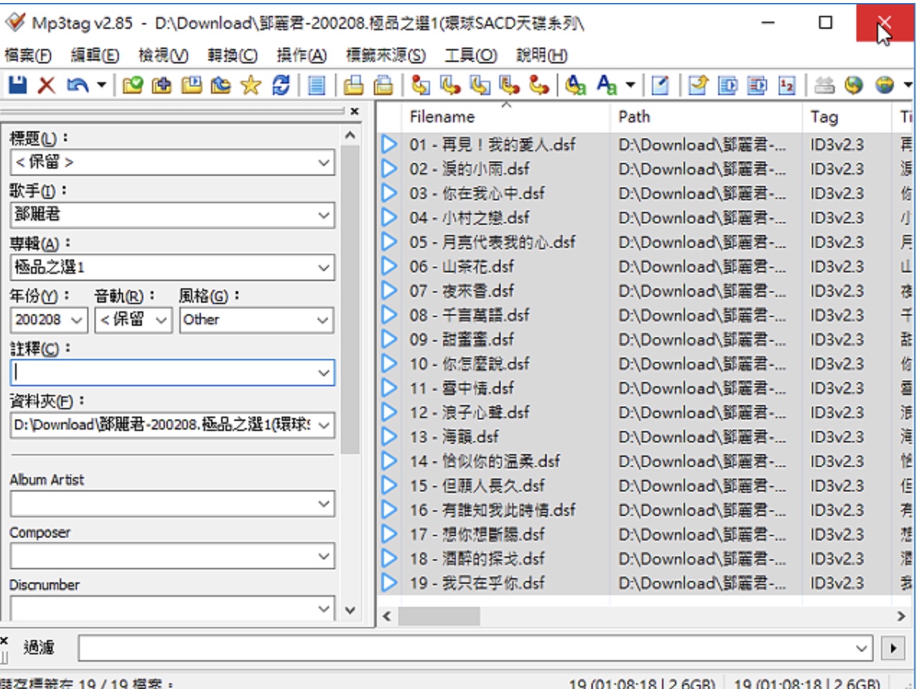Viewport: 922px width, 689px height.
Task: Open the 轉換(C) menu
Action: click(232, 55)
